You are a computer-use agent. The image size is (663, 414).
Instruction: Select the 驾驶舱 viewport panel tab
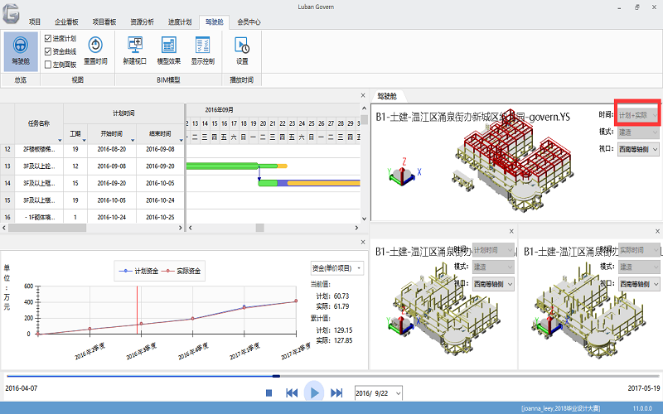point(387,96)
